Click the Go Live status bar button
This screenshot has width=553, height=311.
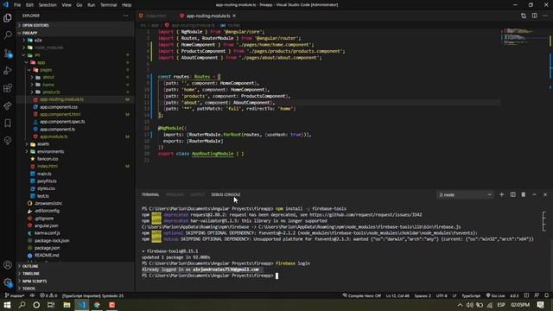tap(495, 295)
